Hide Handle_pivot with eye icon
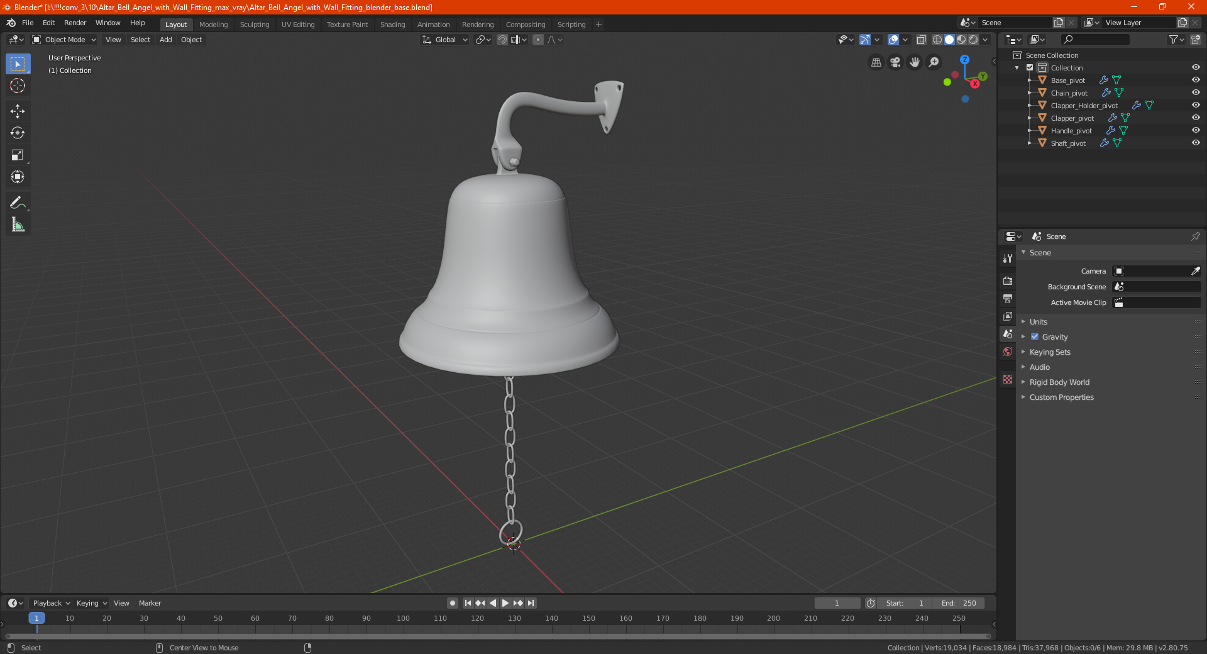Screen dimensions: 1207x654 [1196, 131]
